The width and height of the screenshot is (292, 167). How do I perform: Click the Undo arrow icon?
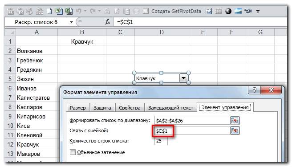pos(79,11)
